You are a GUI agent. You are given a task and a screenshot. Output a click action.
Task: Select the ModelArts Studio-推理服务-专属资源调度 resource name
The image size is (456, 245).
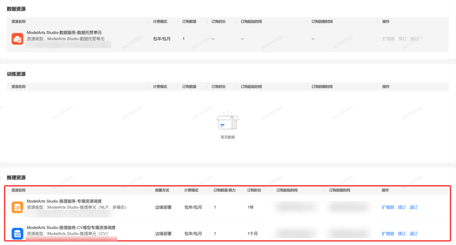pos(64,201)
